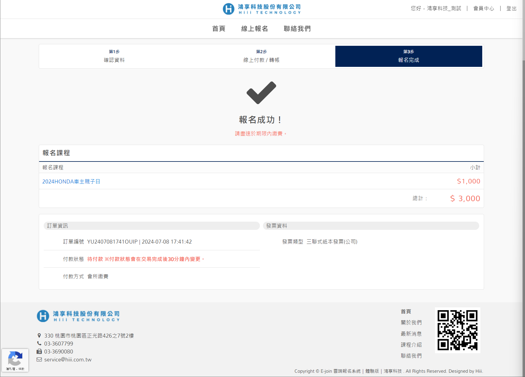The image size is (525, 377).
Task: Click the Hiii Technology header logo
Action: click(x=262, y=9)
